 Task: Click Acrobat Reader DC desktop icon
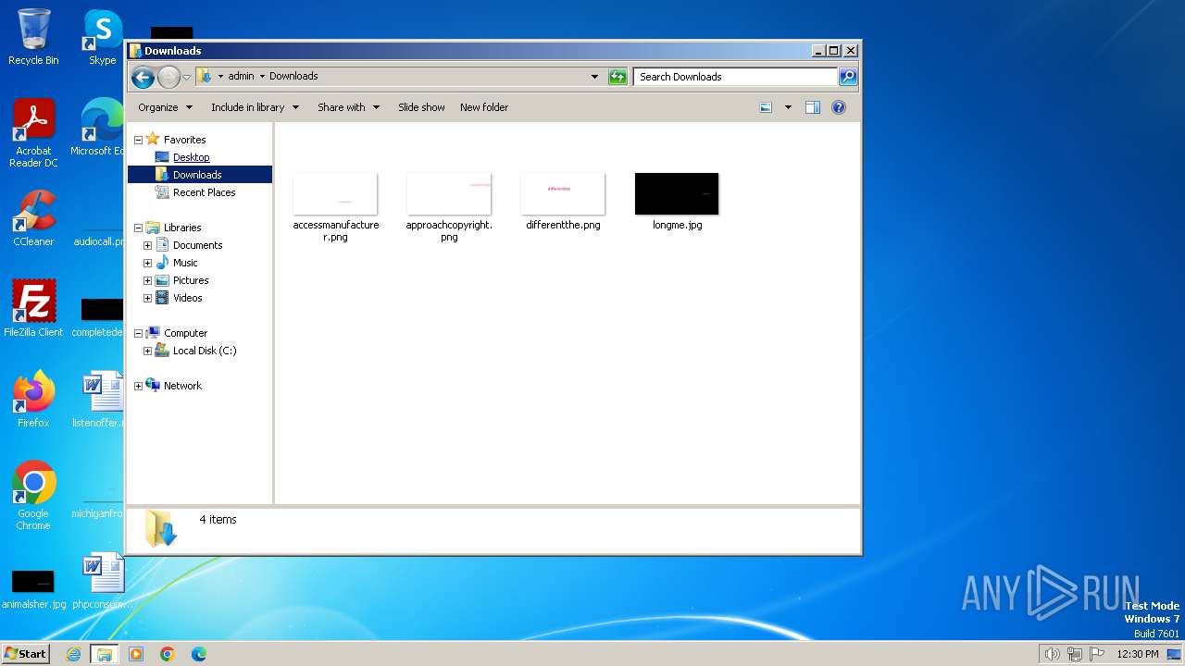[x=33, y=133]
